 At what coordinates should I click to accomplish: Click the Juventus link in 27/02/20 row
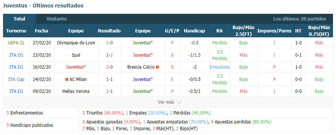pos(143,43)
